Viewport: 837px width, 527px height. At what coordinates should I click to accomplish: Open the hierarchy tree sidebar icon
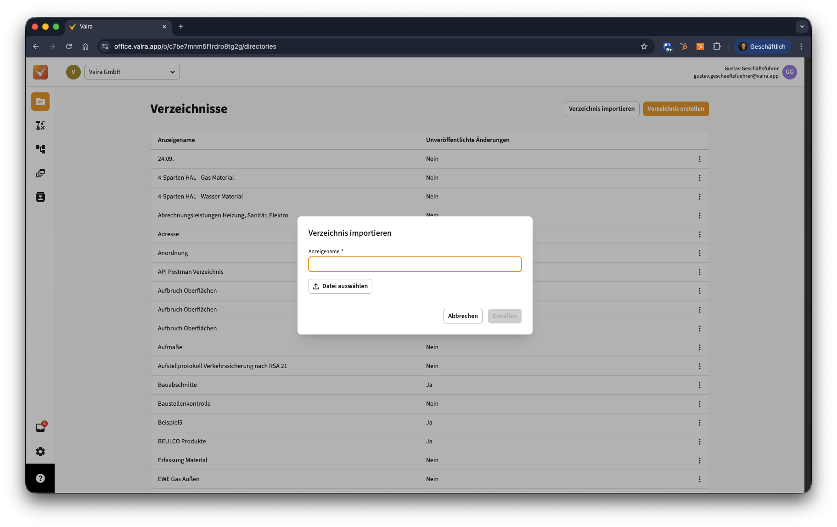click(40, 149)
